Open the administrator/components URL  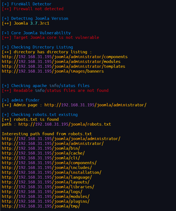point(65,57)
